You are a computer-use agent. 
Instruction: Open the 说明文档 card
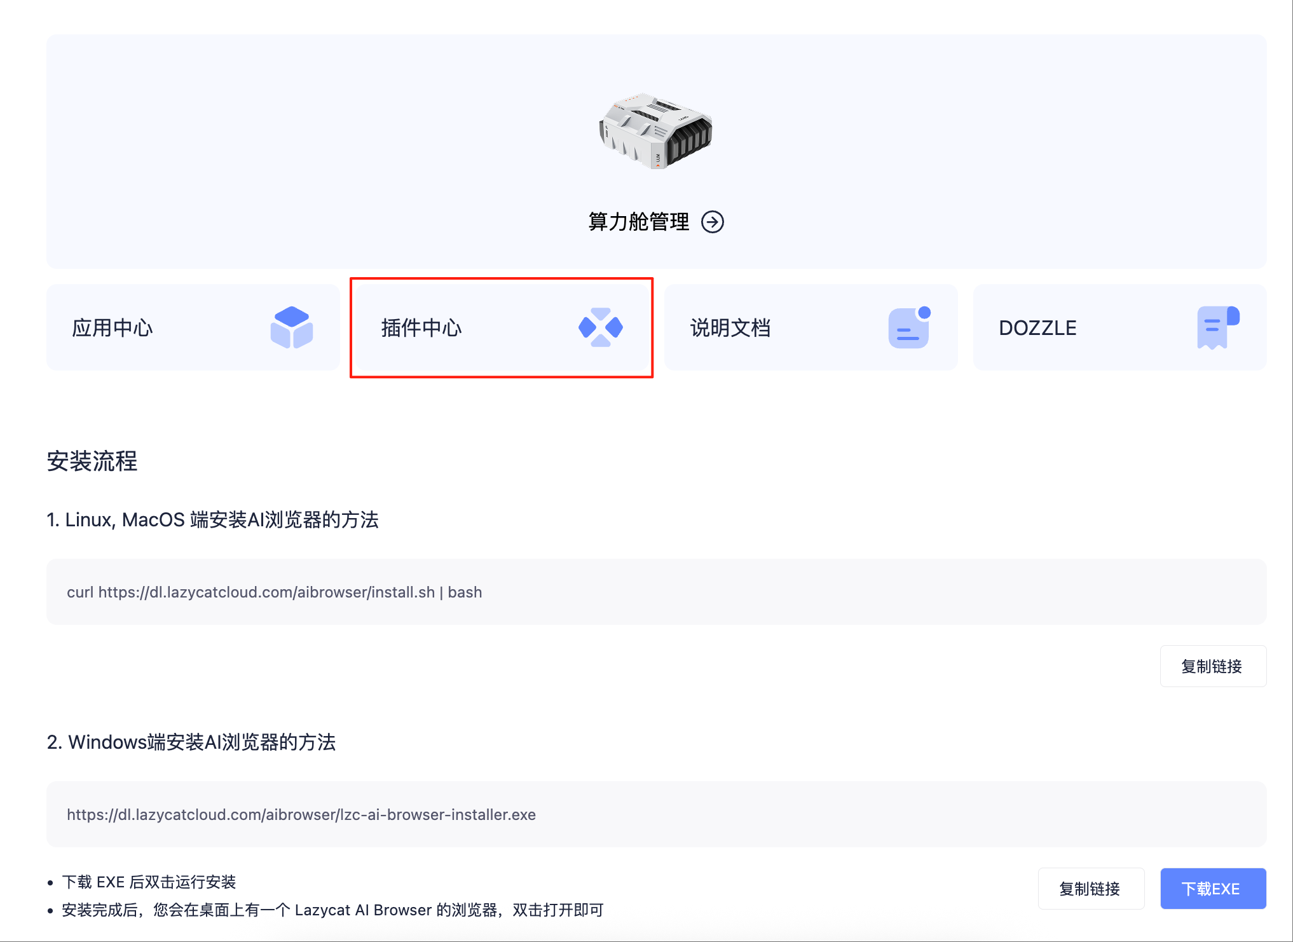(811, 327)
